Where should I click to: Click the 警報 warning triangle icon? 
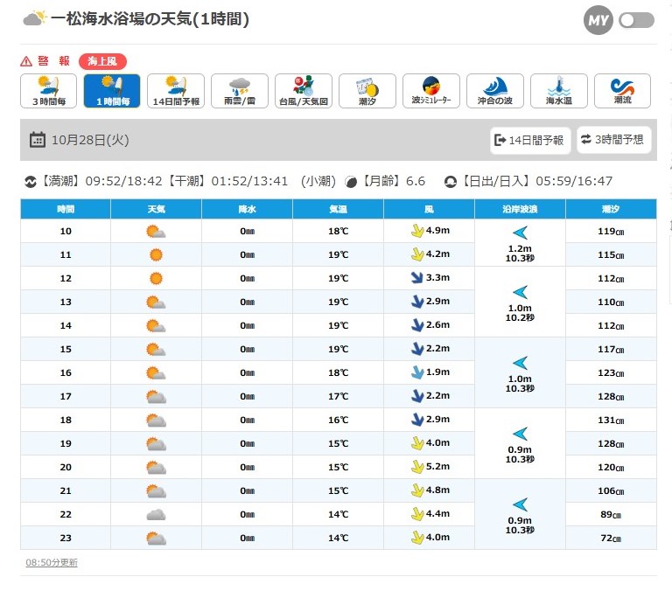pyautogui.click(x=26, y=61)
